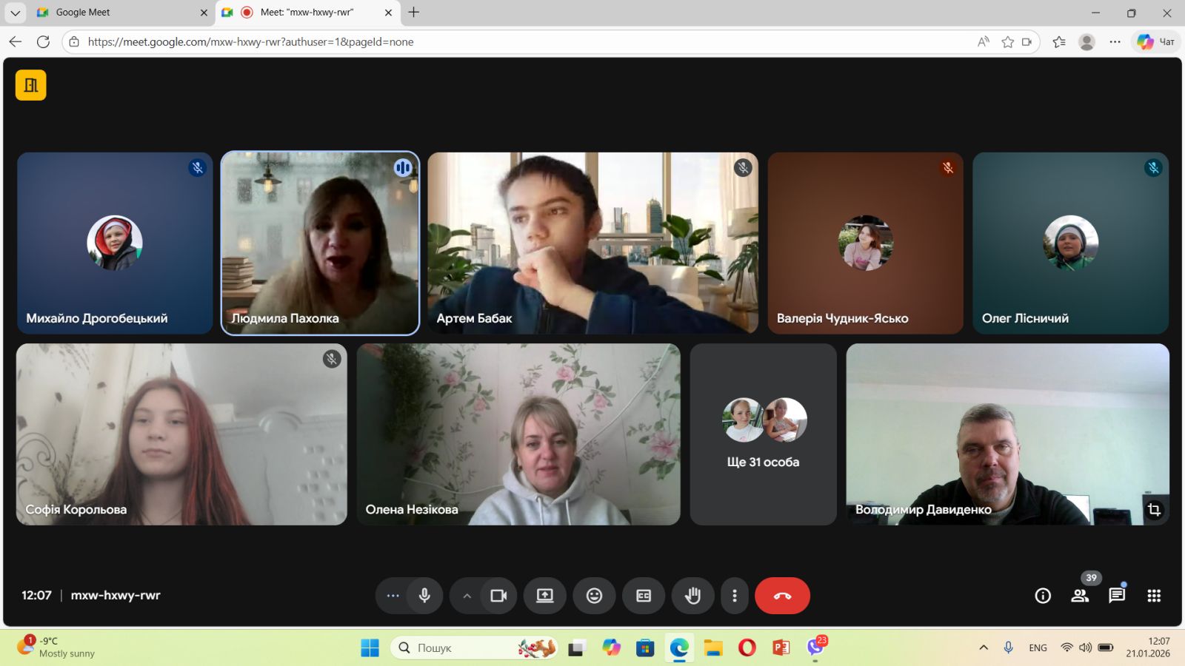Open the activities grid icon
This screenshot has height=666, width=1185.
1153,596
